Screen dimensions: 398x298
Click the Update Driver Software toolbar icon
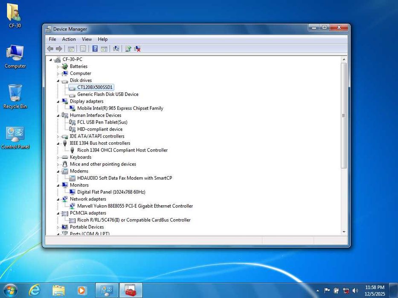[128, 49]
